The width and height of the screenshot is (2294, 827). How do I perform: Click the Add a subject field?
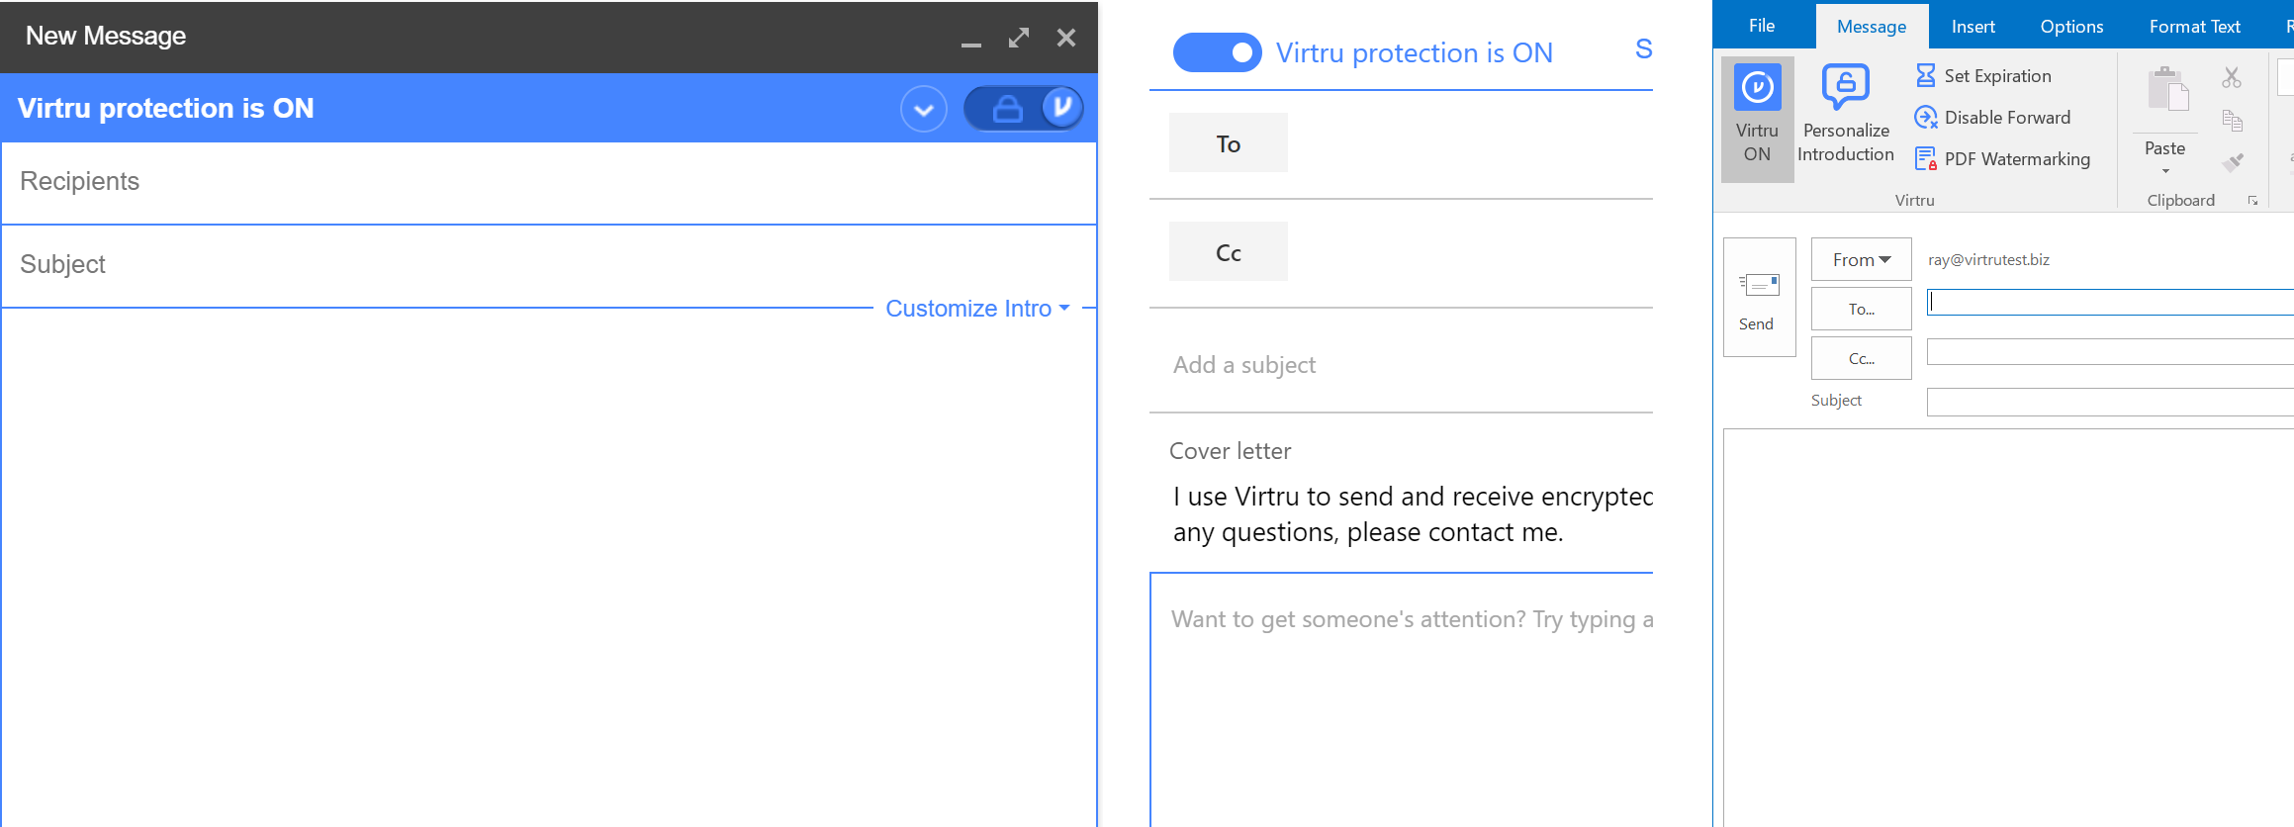[1401, 365]
